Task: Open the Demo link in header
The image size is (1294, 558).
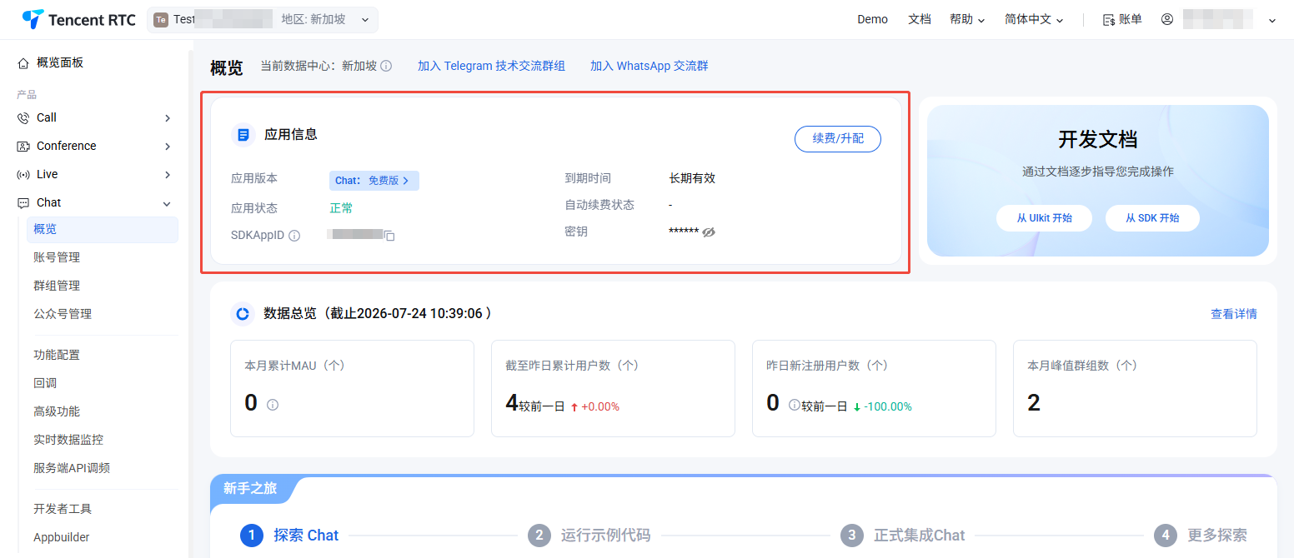Action: tap(872, 19)
